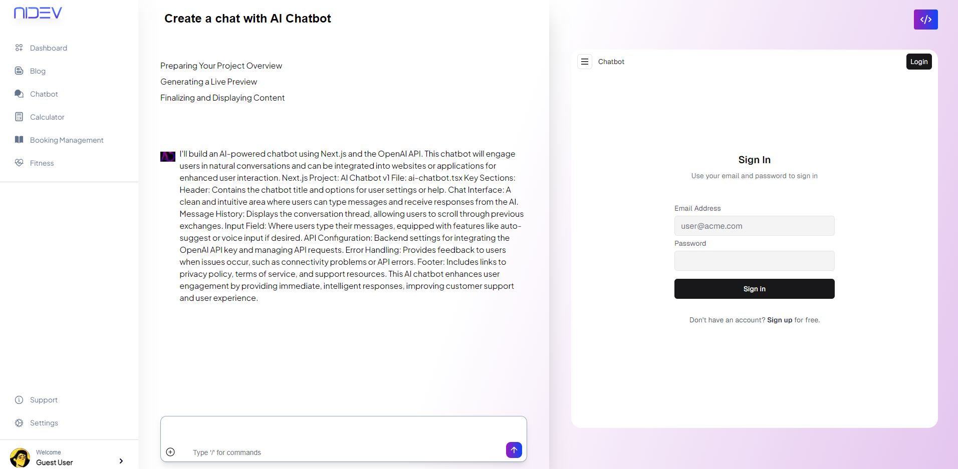
Task: Click the black Login button
Action: (919, 62)
